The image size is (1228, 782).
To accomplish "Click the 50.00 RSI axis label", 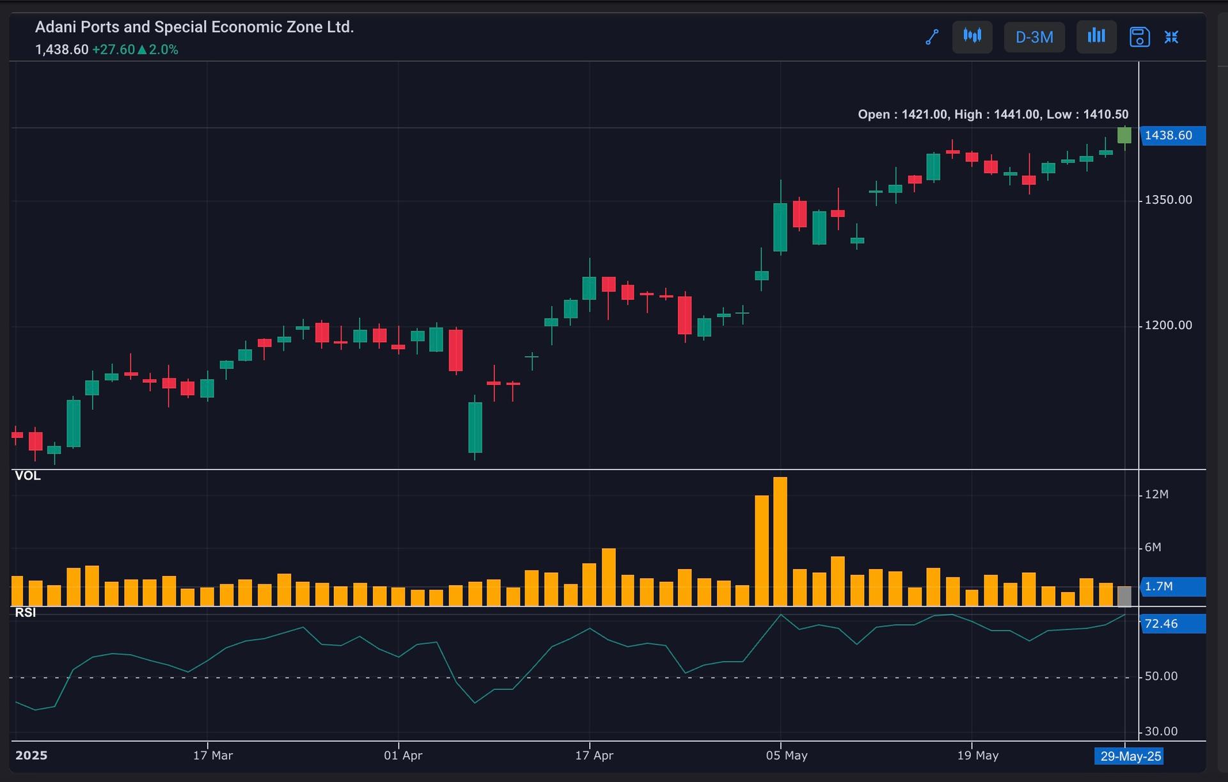I will tap(1161, 676).
